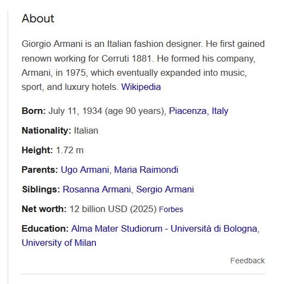Click the Giorgio Armani description paragraph
The height and width of the screenshot is (284, 290).
143,65
